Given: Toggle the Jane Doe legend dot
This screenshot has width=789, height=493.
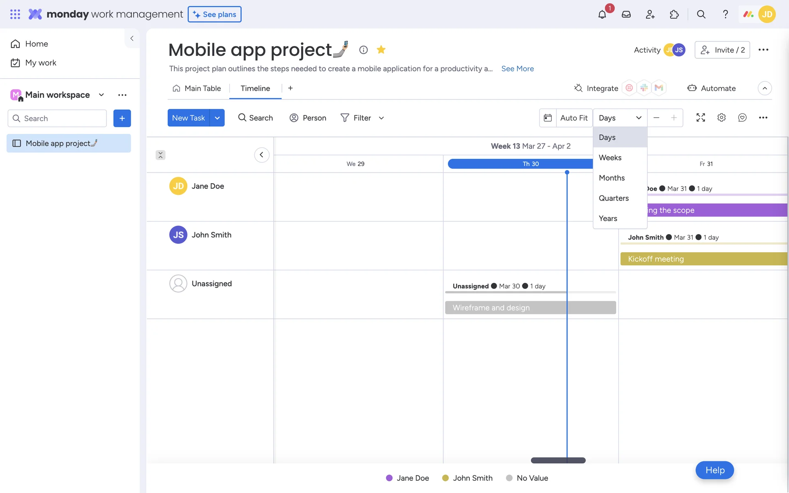Looking at the screenshot, I should click(389, 478).
